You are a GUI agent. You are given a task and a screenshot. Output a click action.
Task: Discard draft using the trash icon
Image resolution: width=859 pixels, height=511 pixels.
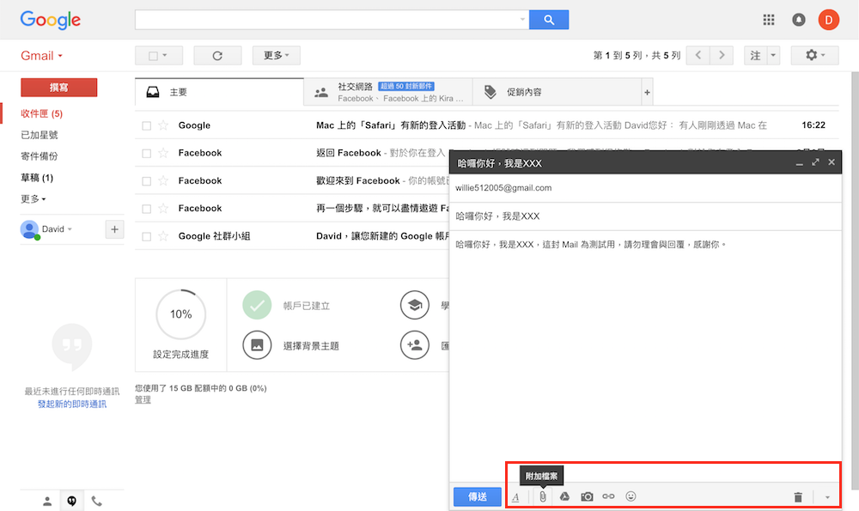click(x=798, y=496)
